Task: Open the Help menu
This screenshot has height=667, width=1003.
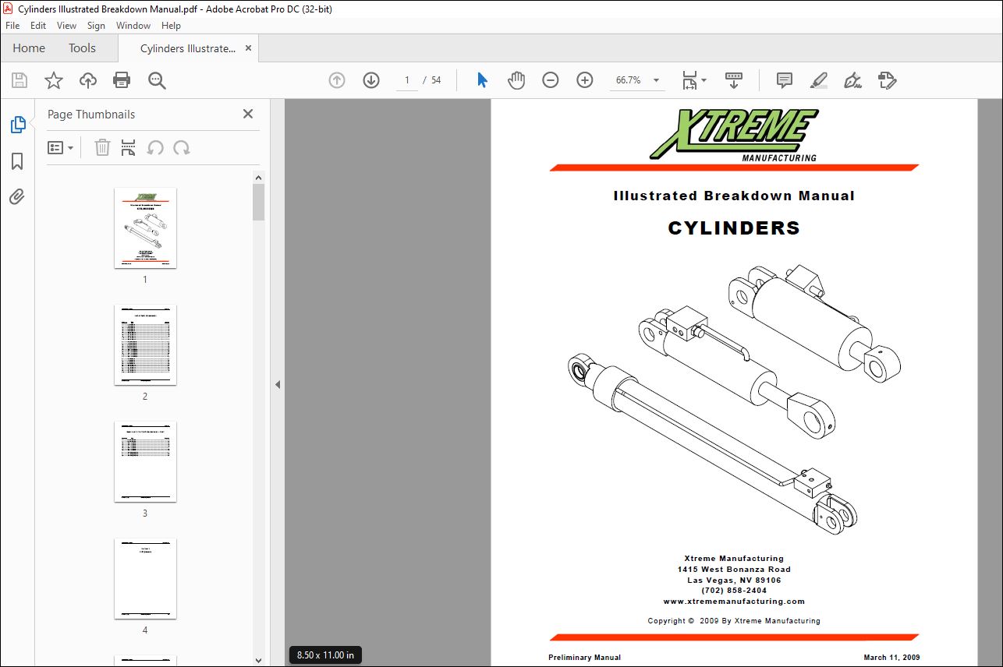Action: tap(171, 26)
